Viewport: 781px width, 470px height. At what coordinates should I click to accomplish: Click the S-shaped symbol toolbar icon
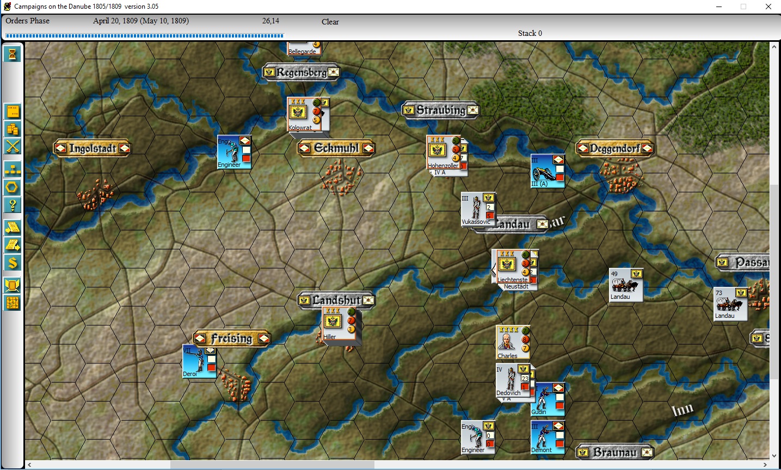pyautogui.click(x=13, y=262)
